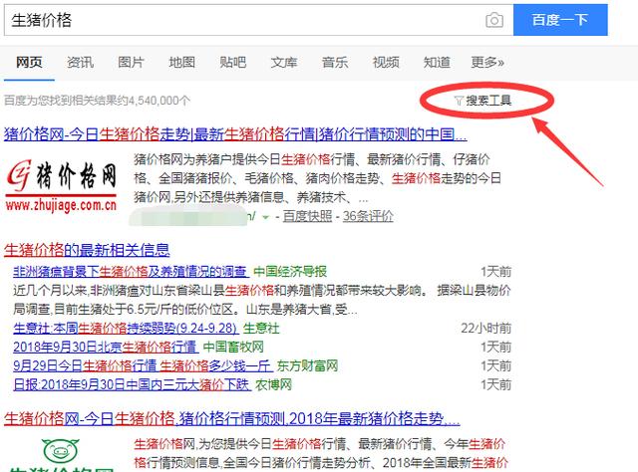Screen dimensions: 638x472
Task: Open the 36条评价 reviews link
Action: 368,216
